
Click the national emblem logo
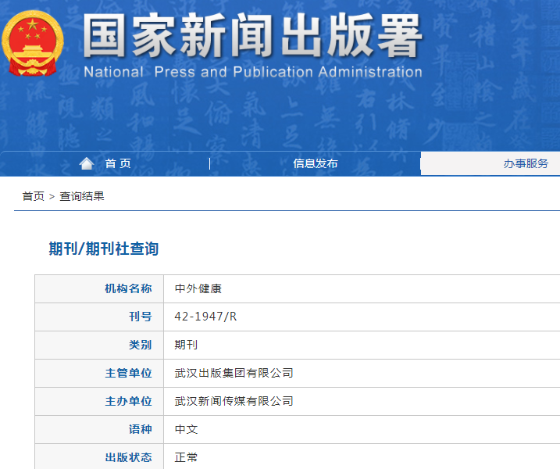click(34, 45)
